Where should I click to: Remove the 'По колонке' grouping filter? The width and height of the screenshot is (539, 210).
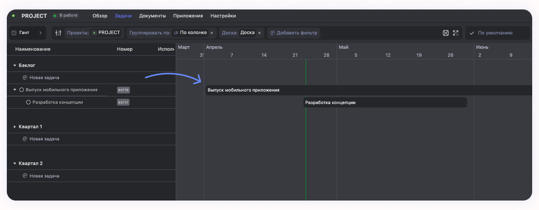[212, 33]
